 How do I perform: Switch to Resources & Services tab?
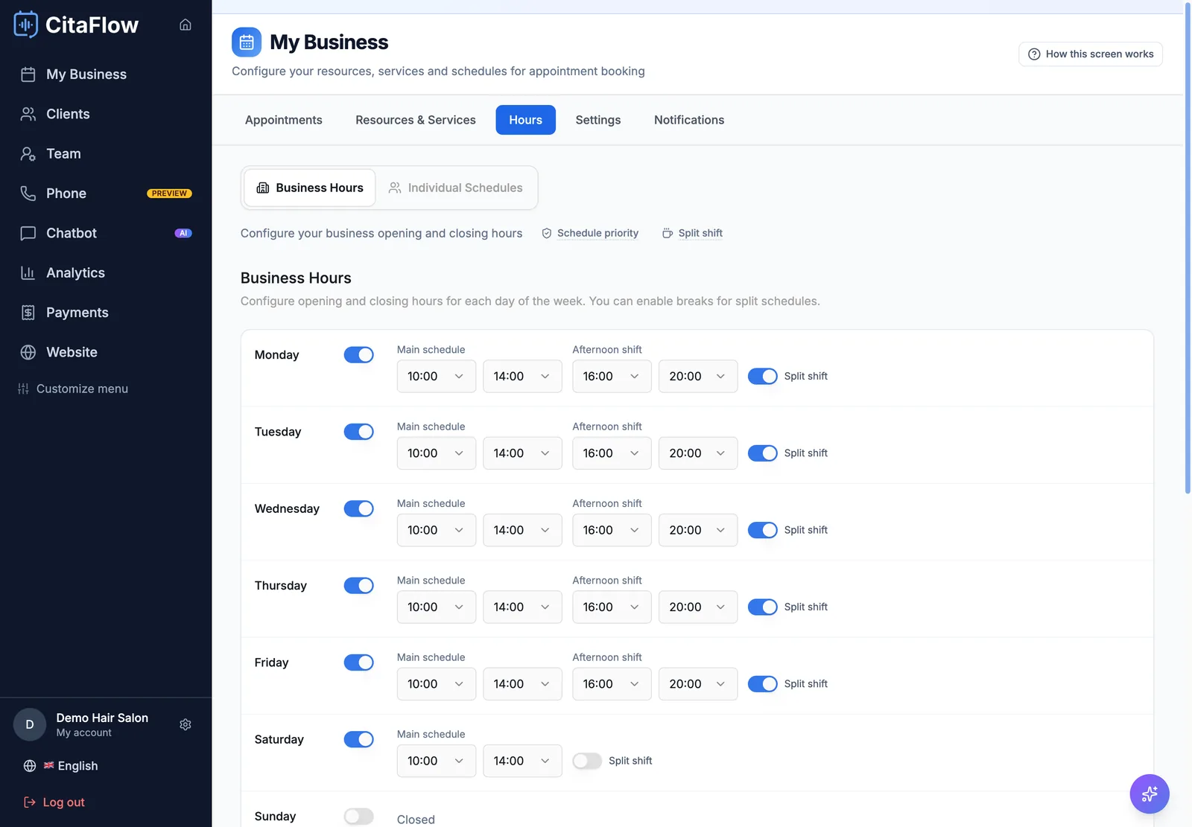(x=416, y=120)
